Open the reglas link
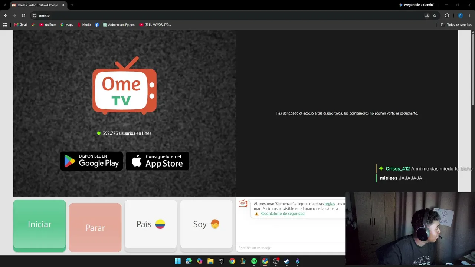This screenshot has height=267, width=475. pyautogui.click(x=330, y=204)
